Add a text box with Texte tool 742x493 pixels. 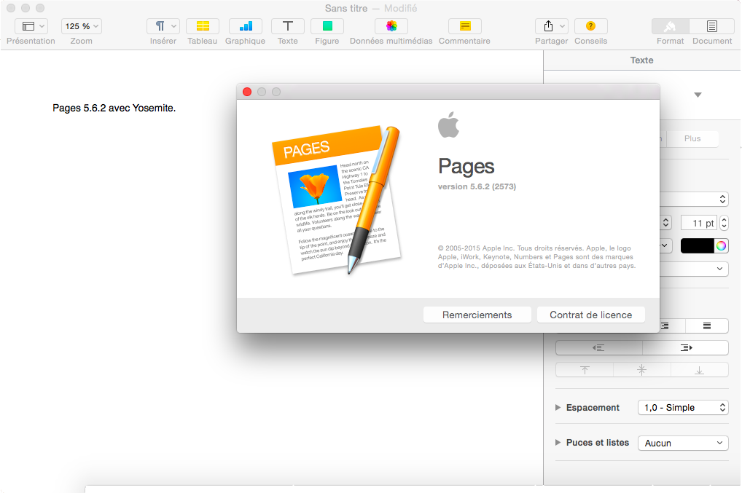point(287,26)
